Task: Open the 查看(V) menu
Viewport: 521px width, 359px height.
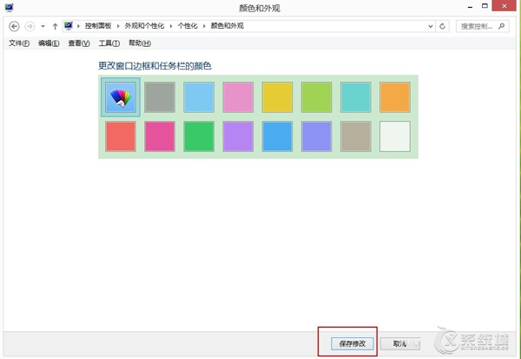Action: pyautogui.click(x=79, y=43)
